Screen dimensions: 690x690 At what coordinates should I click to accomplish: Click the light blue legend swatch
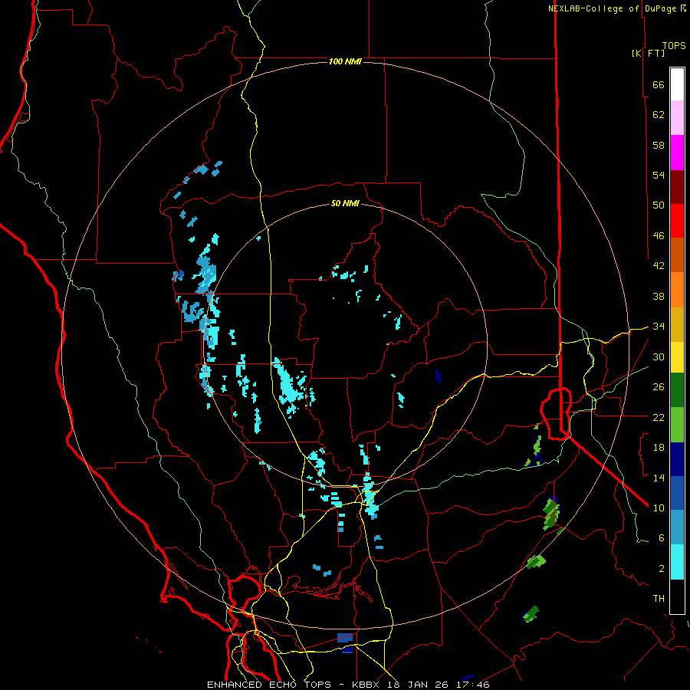(677, 527)
